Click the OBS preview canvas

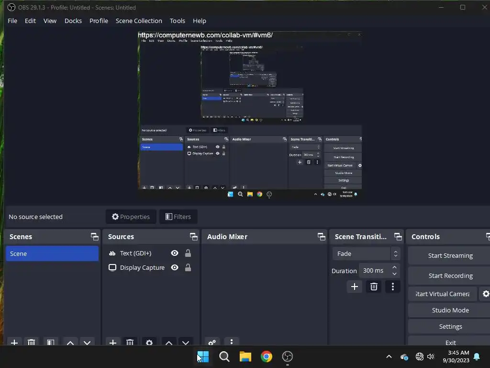click(250, 115)
